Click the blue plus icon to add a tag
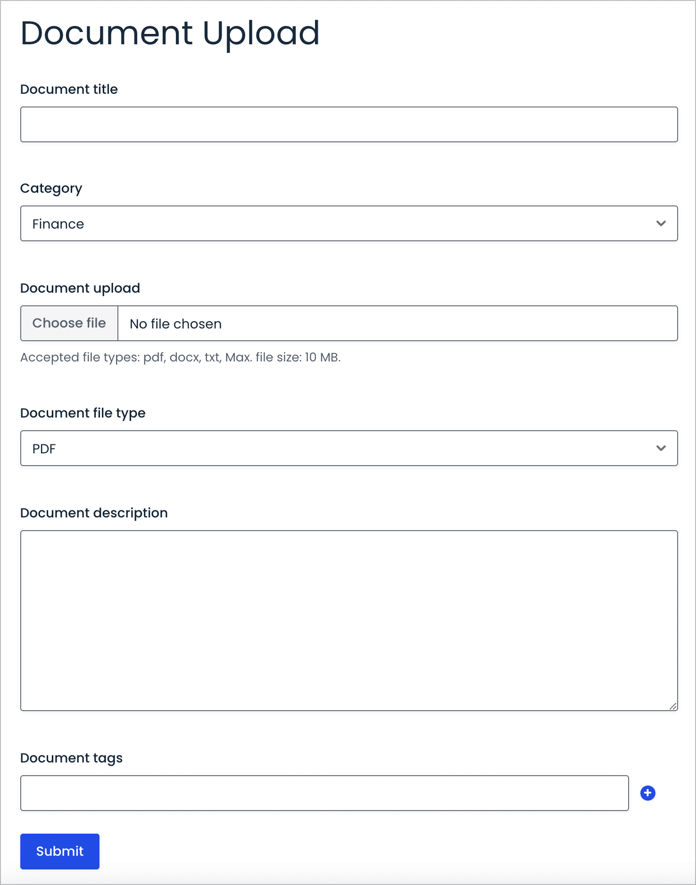The image size is (696, 885). point(647,793)
